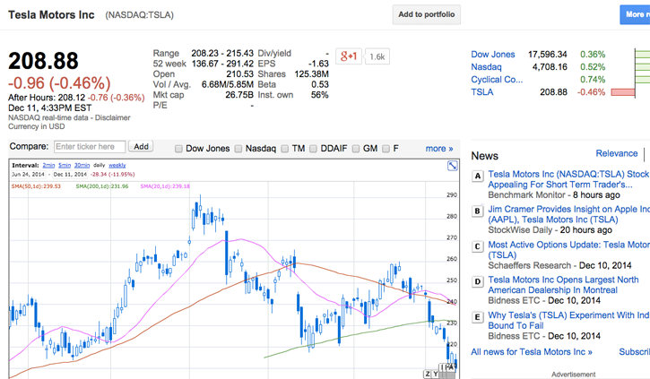The image size is (650, 379).
Task: Open the Disclaimer link
Action: [x=113, y=117]
